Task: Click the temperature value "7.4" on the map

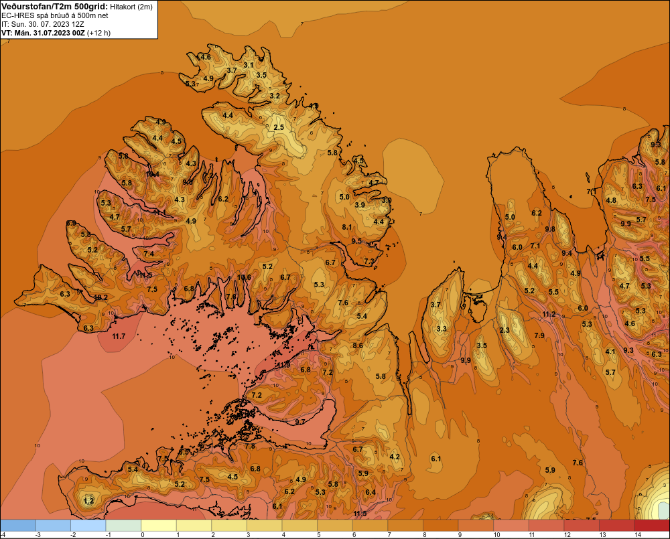Action: pos(149,254)
